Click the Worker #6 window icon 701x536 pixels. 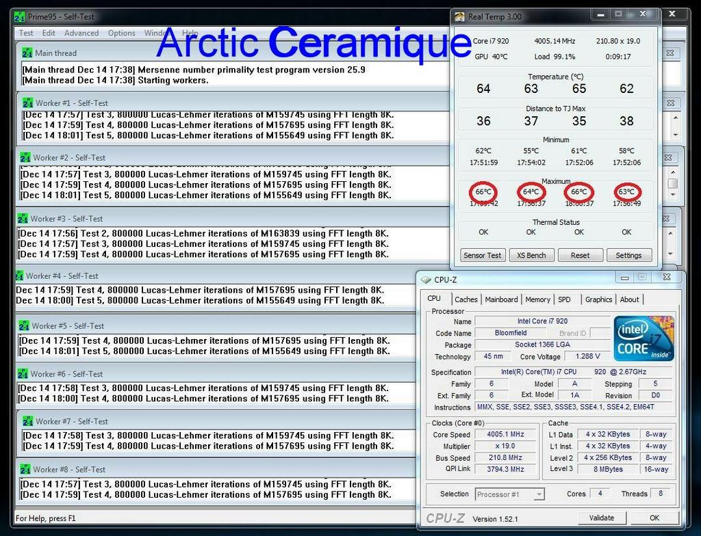23,374
